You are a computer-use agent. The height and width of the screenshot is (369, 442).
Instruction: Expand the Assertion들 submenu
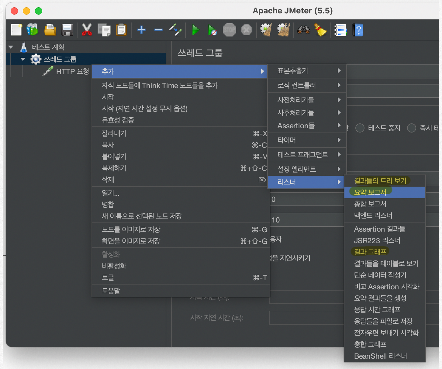tap(307, 126)
